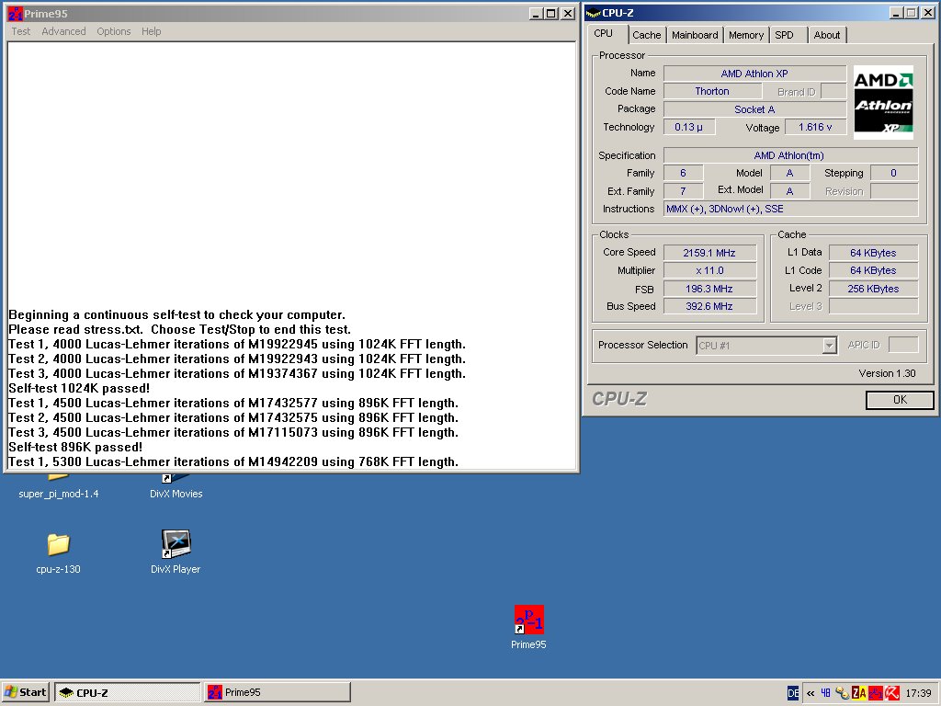Click the Multiplier value x 11.0
Screen dimensions: 941x706
pyautogui.click(x=709, y=270)
